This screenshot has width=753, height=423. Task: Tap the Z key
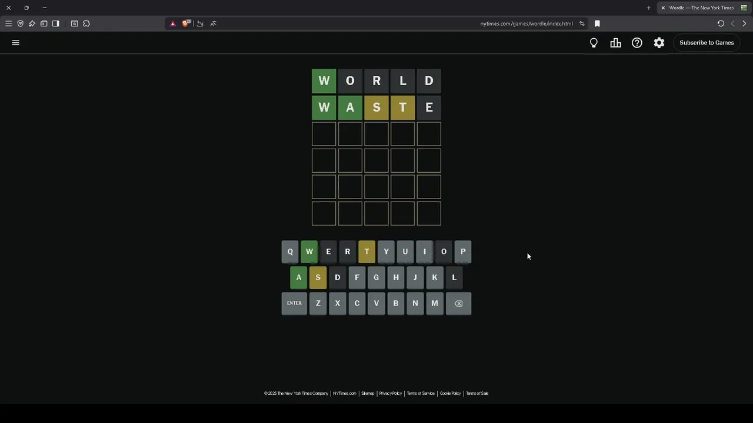(x=318, y=303)
